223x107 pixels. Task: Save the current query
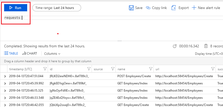(136, 8)
